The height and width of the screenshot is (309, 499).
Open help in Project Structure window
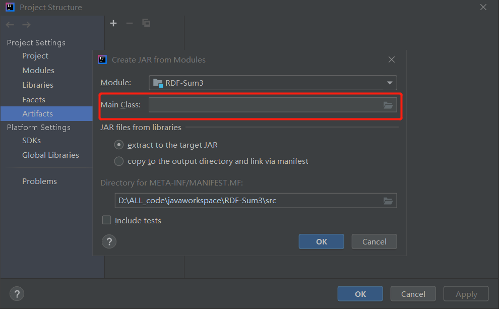(17, 294)
